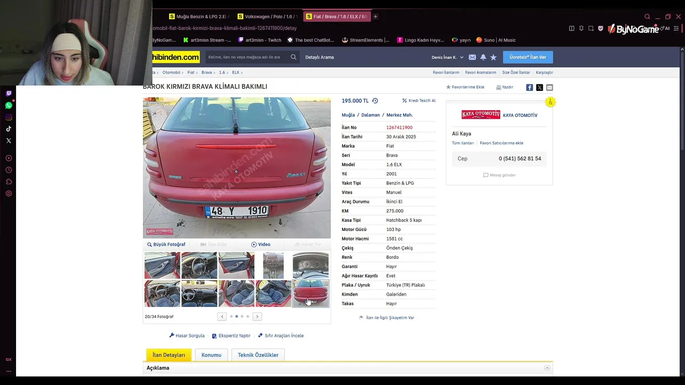The width and height of the screenshot is (685, 385).
Task: Click the search magnifier in the site search box
Action: click(x=293, y=57)
